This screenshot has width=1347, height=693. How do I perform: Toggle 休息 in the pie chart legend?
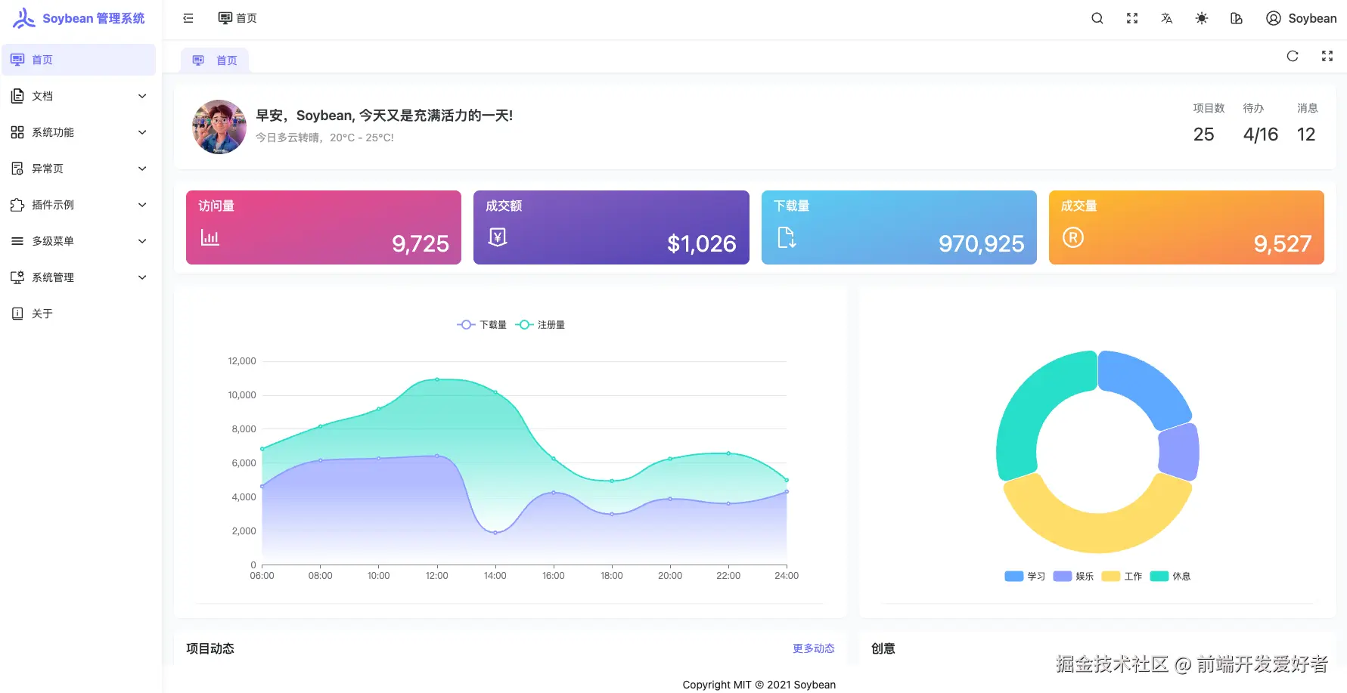pos(1170,577)
